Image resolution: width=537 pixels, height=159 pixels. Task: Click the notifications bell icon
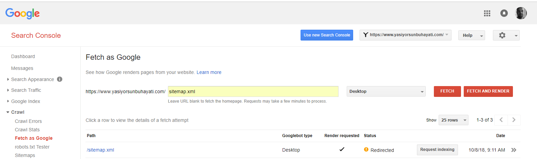click(504, 13)
